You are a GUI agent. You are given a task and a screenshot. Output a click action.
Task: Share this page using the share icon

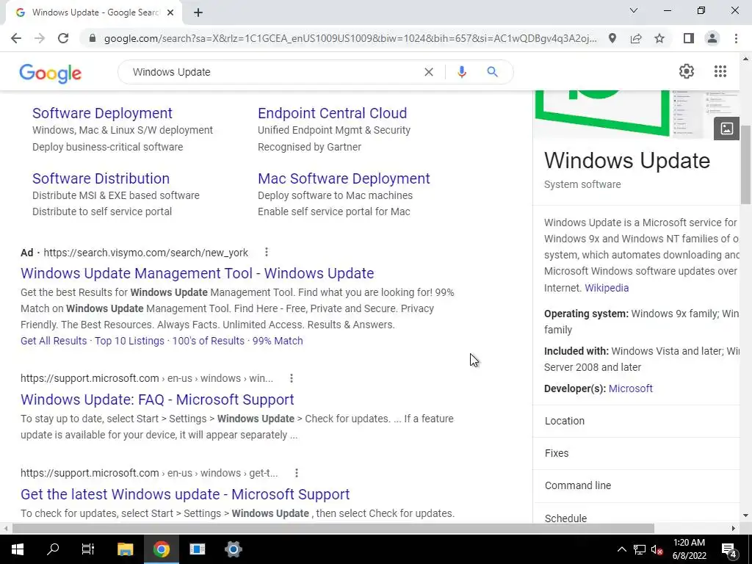tap(636, 38)
